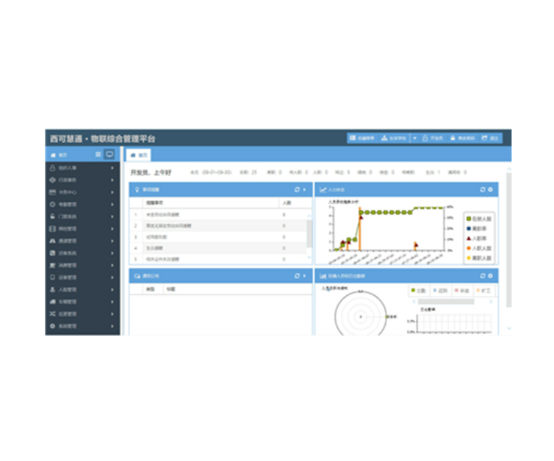Click the gray horizontal slider below attendance legend

point(446,301)
